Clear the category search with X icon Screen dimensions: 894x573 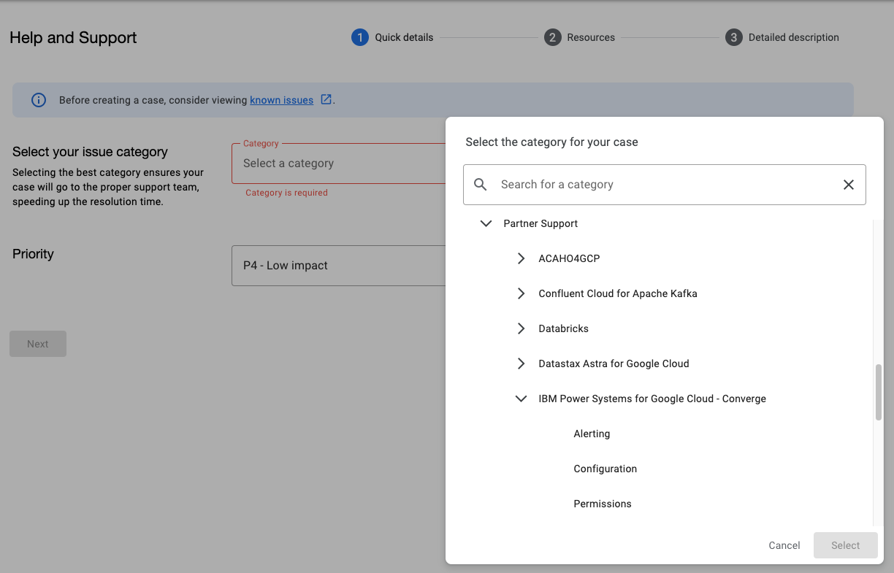848,185
